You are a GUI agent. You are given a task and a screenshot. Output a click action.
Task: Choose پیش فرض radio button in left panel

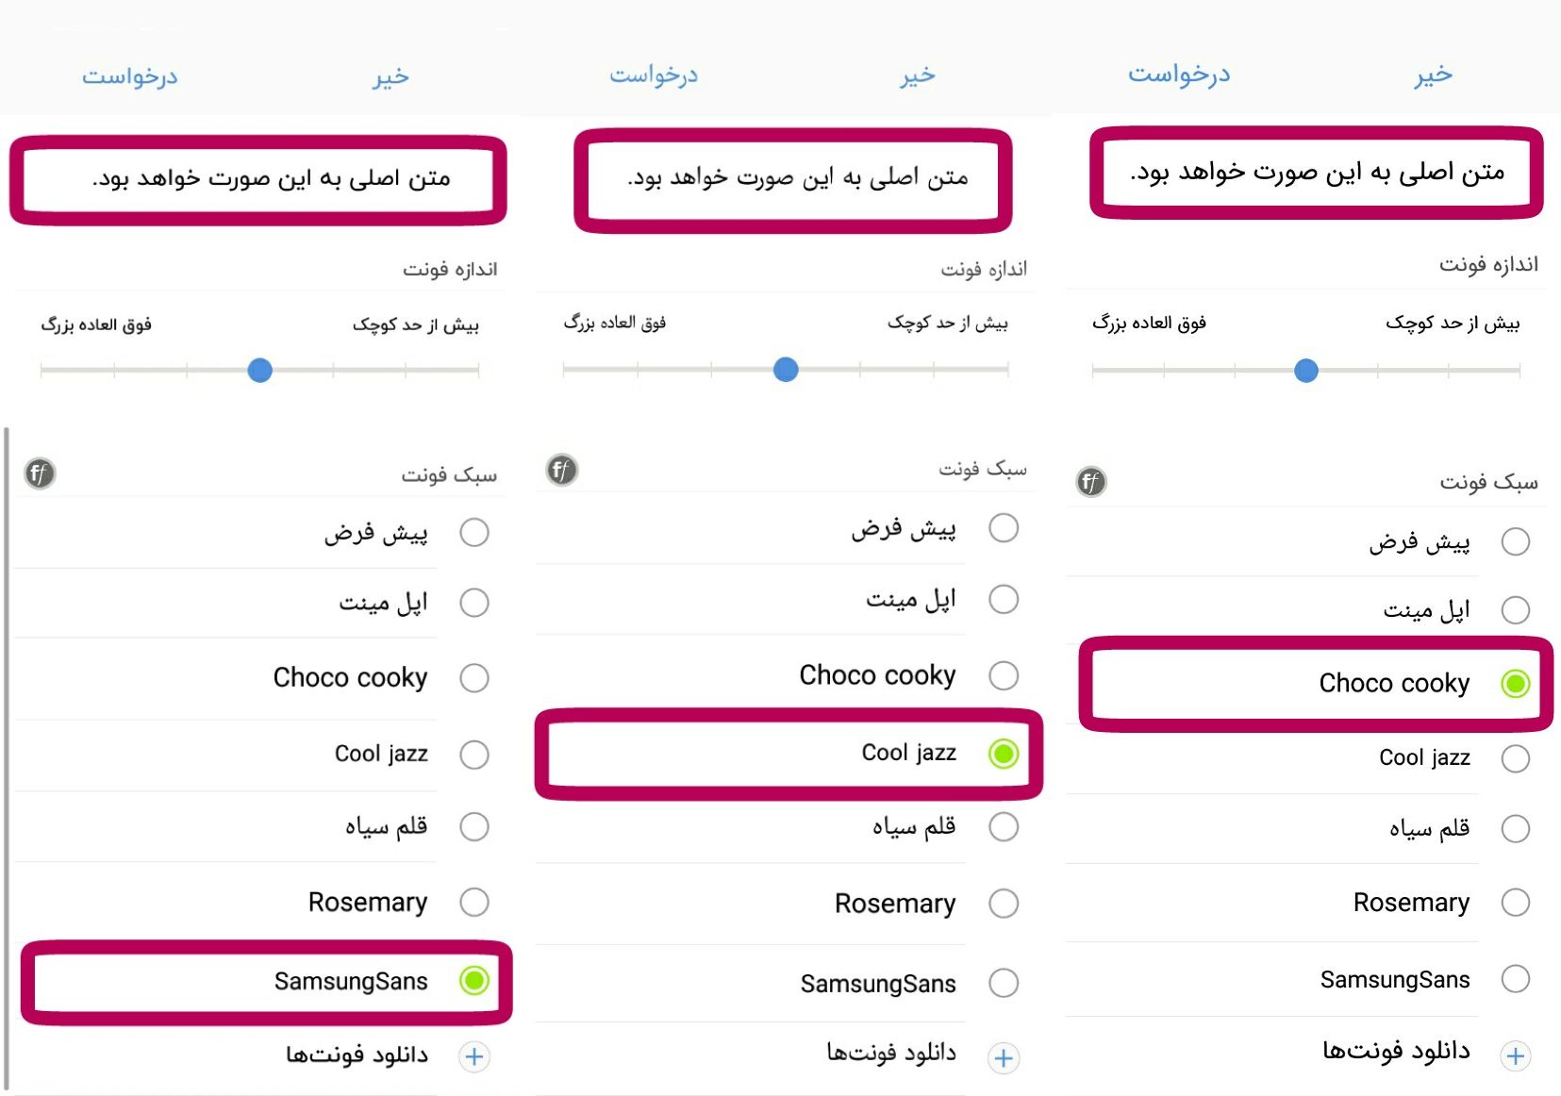474,533
